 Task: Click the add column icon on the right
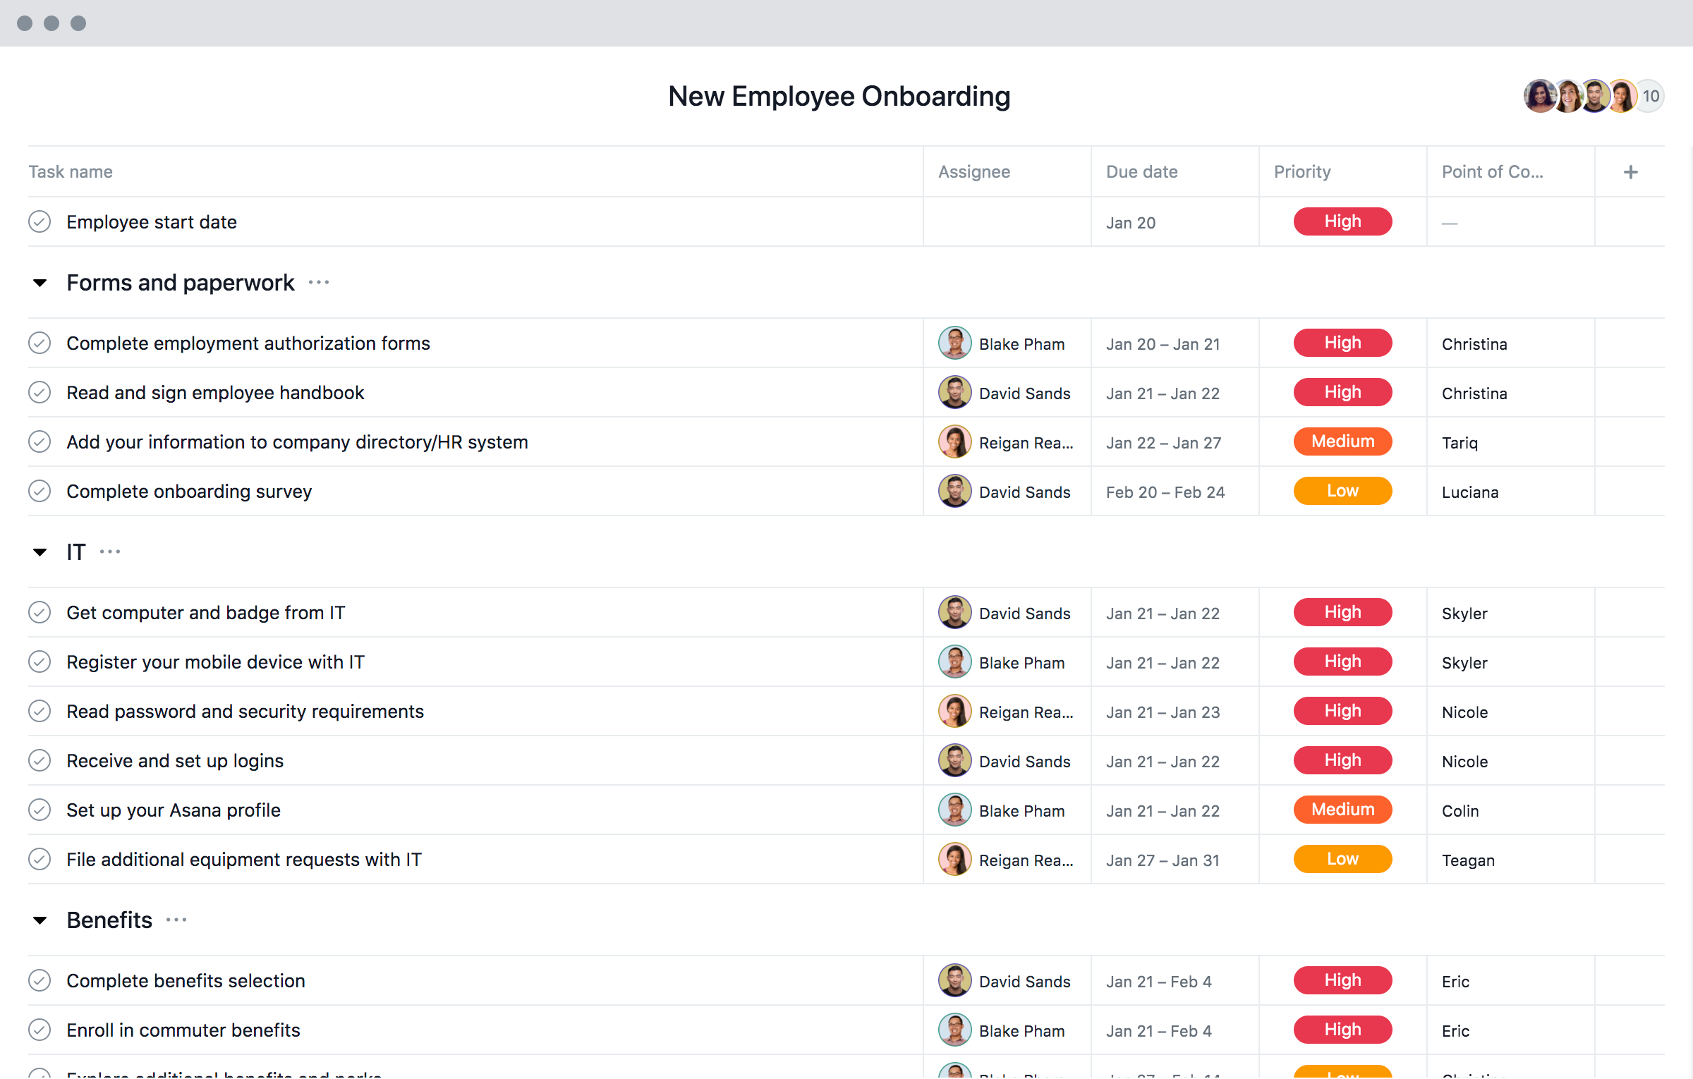click(1632, 171)
